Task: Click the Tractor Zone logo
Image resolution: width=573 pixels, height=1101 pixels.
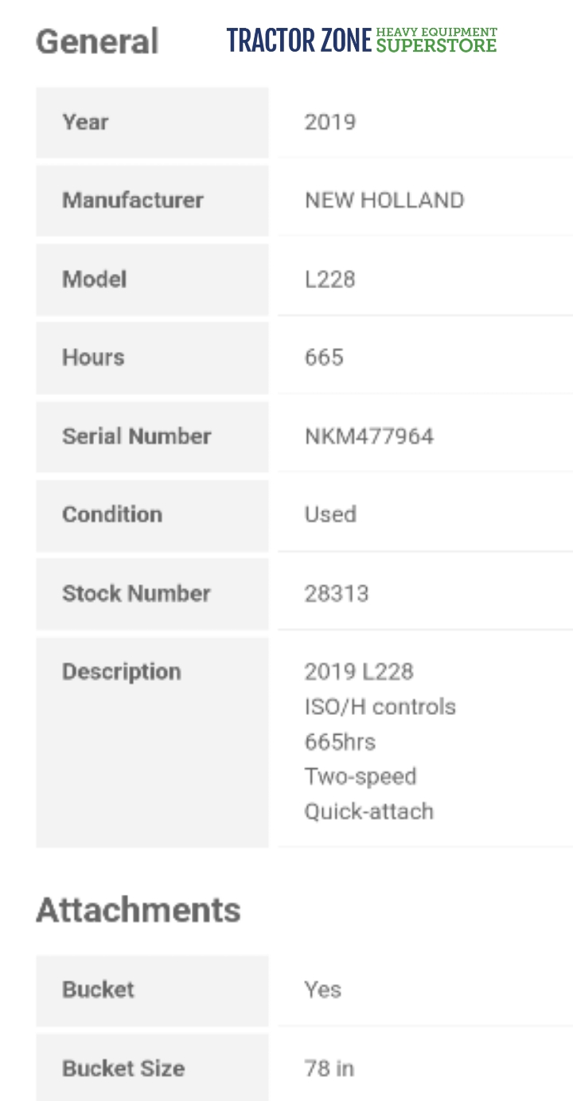Action: coord(361,40)
